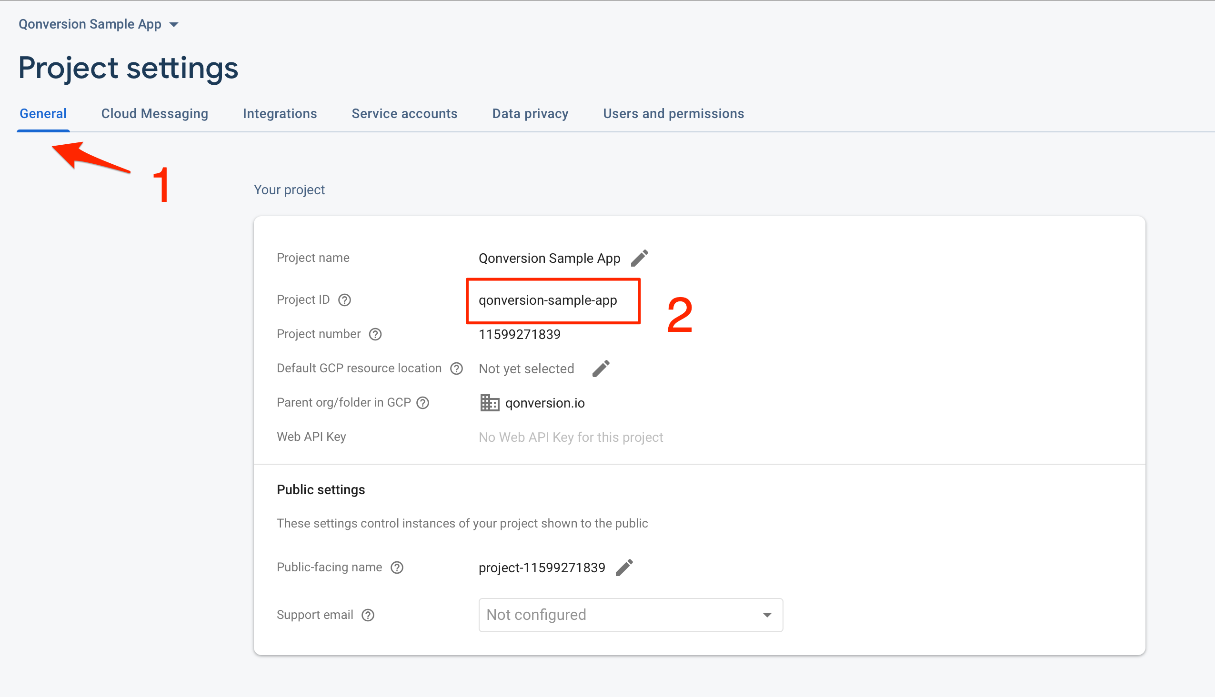Expand Qonversion Sample App project switcher
The height and width of the screenshot is (697, 1215).
pyautogui.click(x=99, y=24)
